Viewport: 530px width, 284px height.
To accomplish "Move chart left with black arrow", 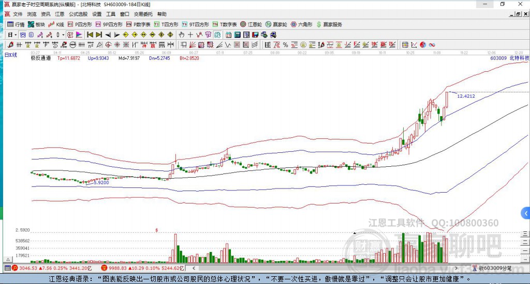I will pos(108,35).
